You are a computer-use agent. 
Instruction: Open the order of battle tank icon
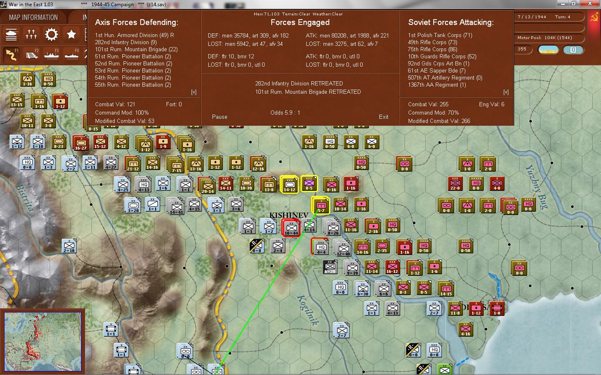pos(11,34)
